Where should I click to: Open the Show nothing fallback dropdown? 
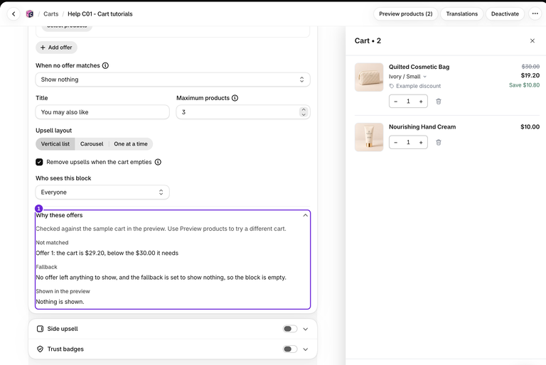[x=173, y=80]
